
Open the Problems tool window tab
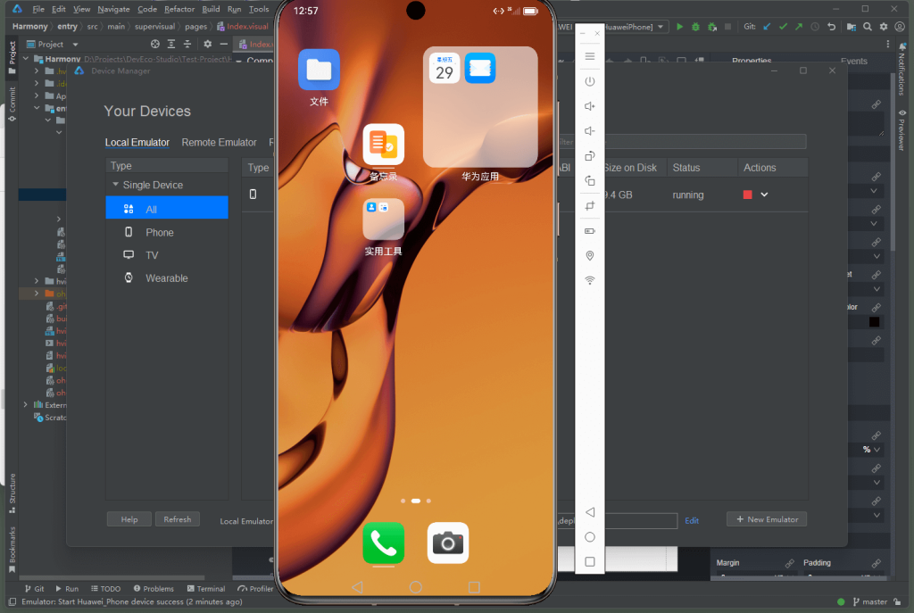click(154, 589)
